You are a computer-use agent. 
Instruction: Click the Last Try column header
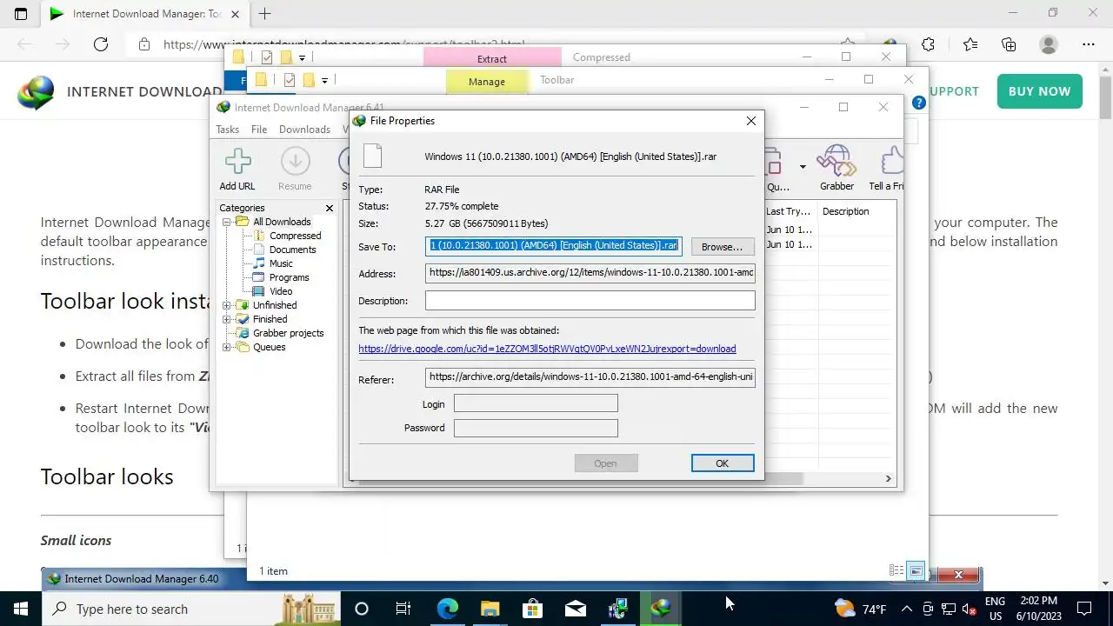[789, 211]
